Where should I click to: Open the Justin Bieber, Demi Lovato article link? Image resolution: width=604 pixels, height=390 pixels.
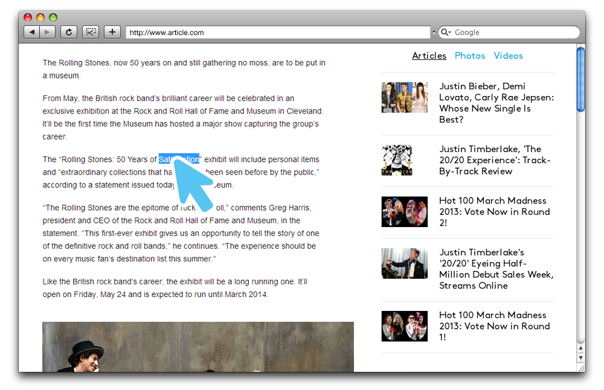pos(496,103)
